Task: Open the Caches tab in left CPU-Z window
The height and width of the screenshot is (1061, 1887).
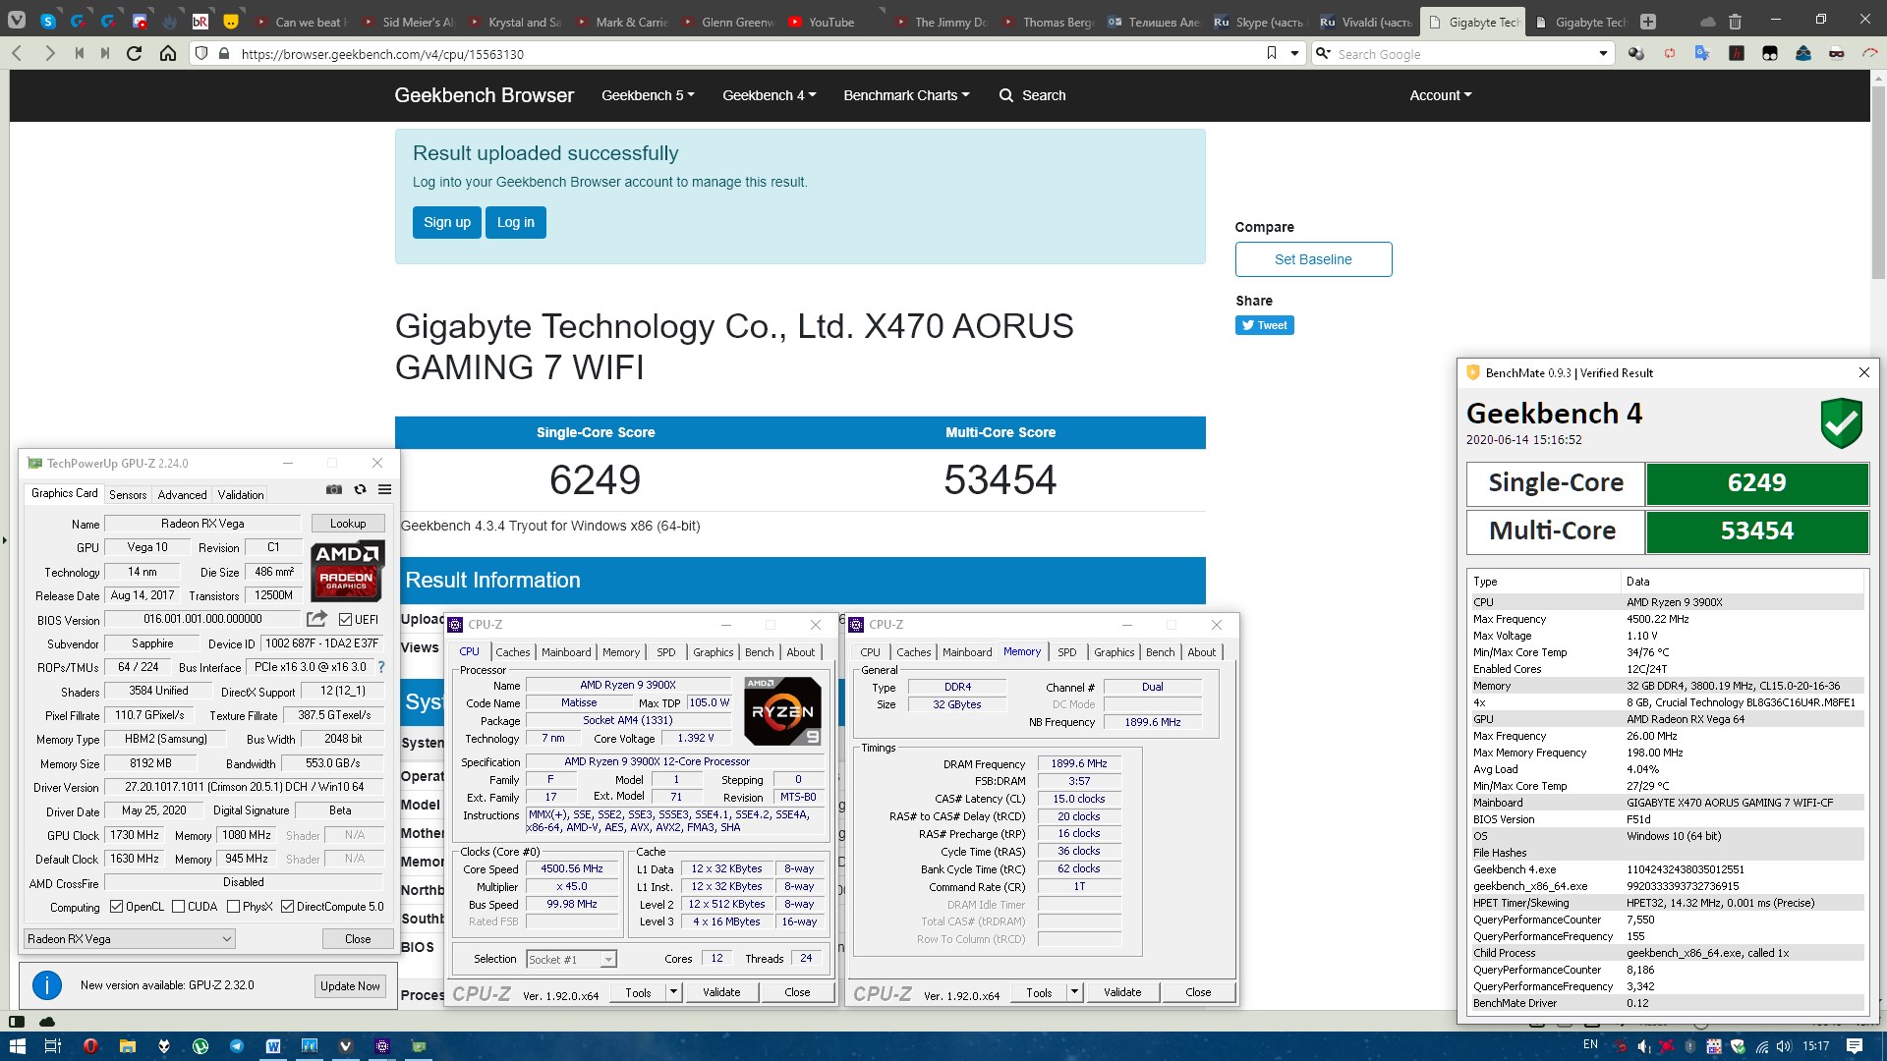Action: click(512, 652)
